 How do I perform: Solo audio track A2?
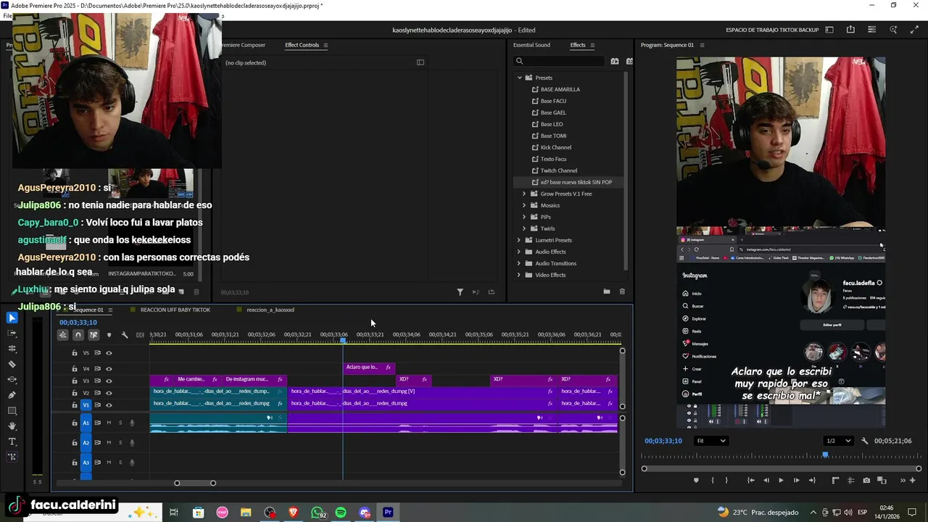coord(120,442)
